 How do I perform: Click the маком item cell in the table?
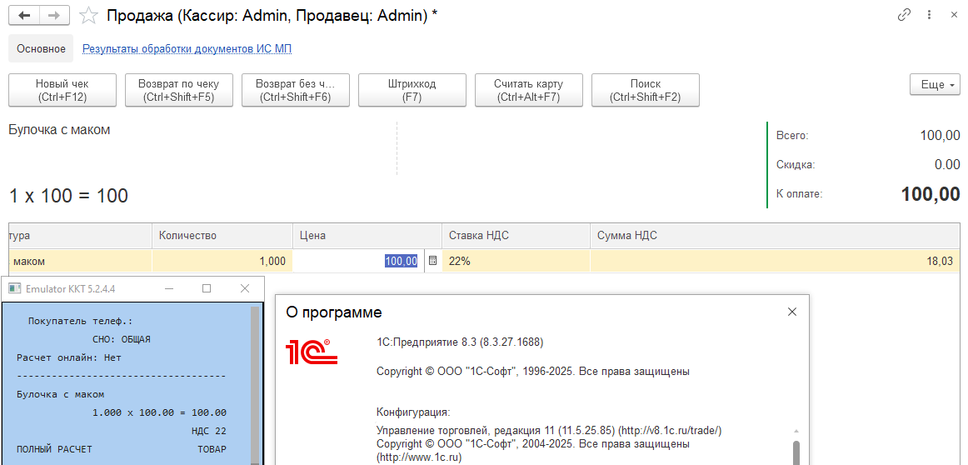(80, 261)
